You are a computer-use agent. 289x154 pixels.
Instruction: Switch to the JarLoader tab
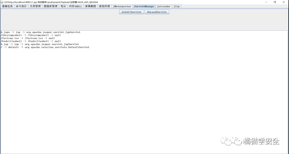click(164, 6)
